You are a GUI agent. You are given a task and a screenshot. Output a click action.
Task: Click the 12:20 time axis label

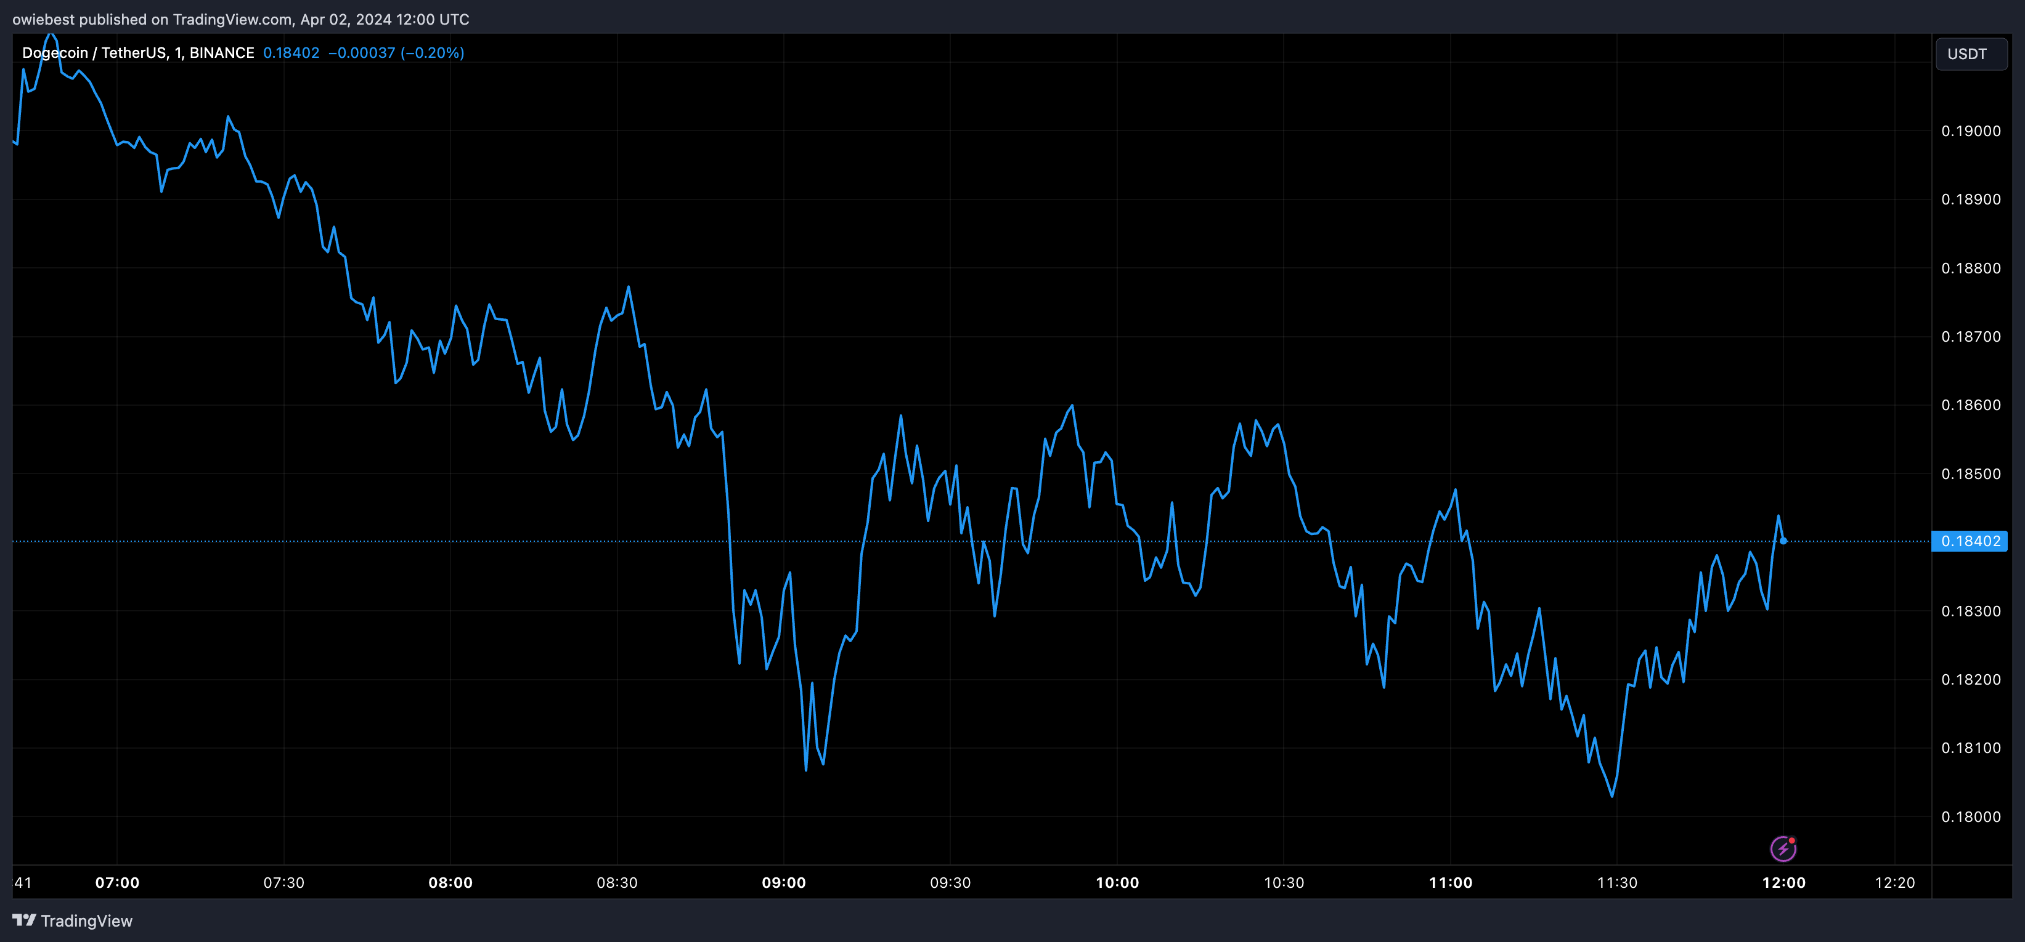pyautogui.click(x=1896, y=882)
